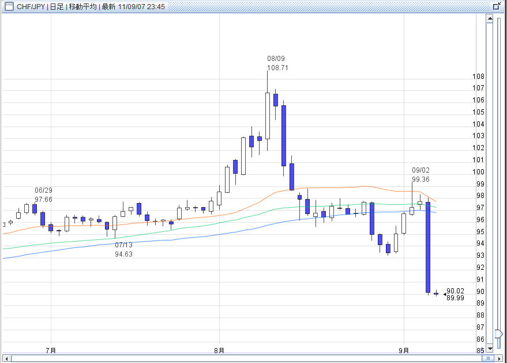Click the 100 price axis label

478,172
